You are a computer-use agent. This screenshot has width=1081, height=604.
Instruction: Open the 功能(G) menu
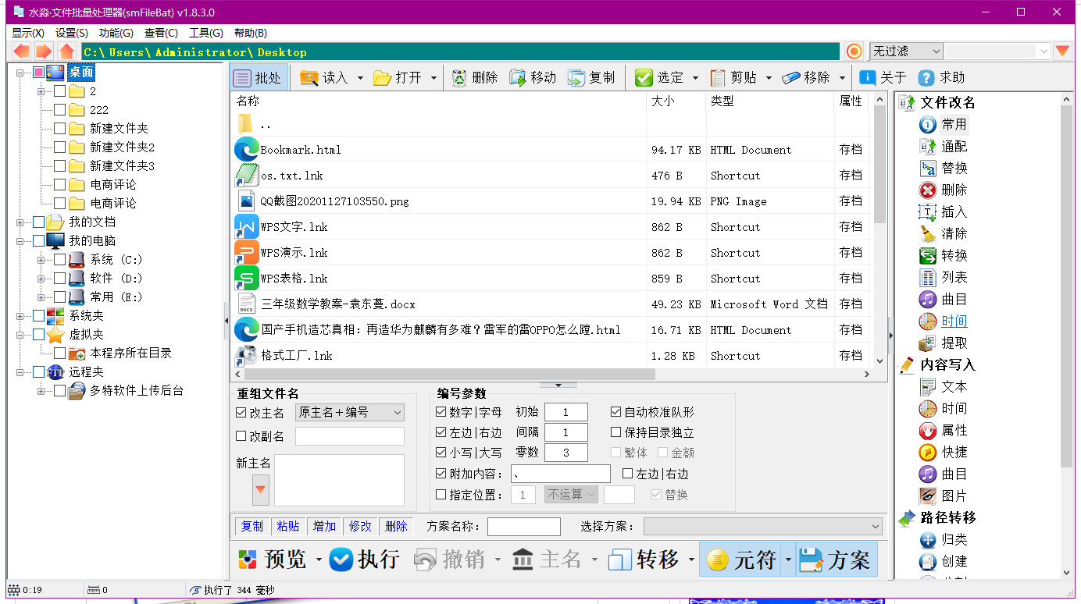(116, 33)
